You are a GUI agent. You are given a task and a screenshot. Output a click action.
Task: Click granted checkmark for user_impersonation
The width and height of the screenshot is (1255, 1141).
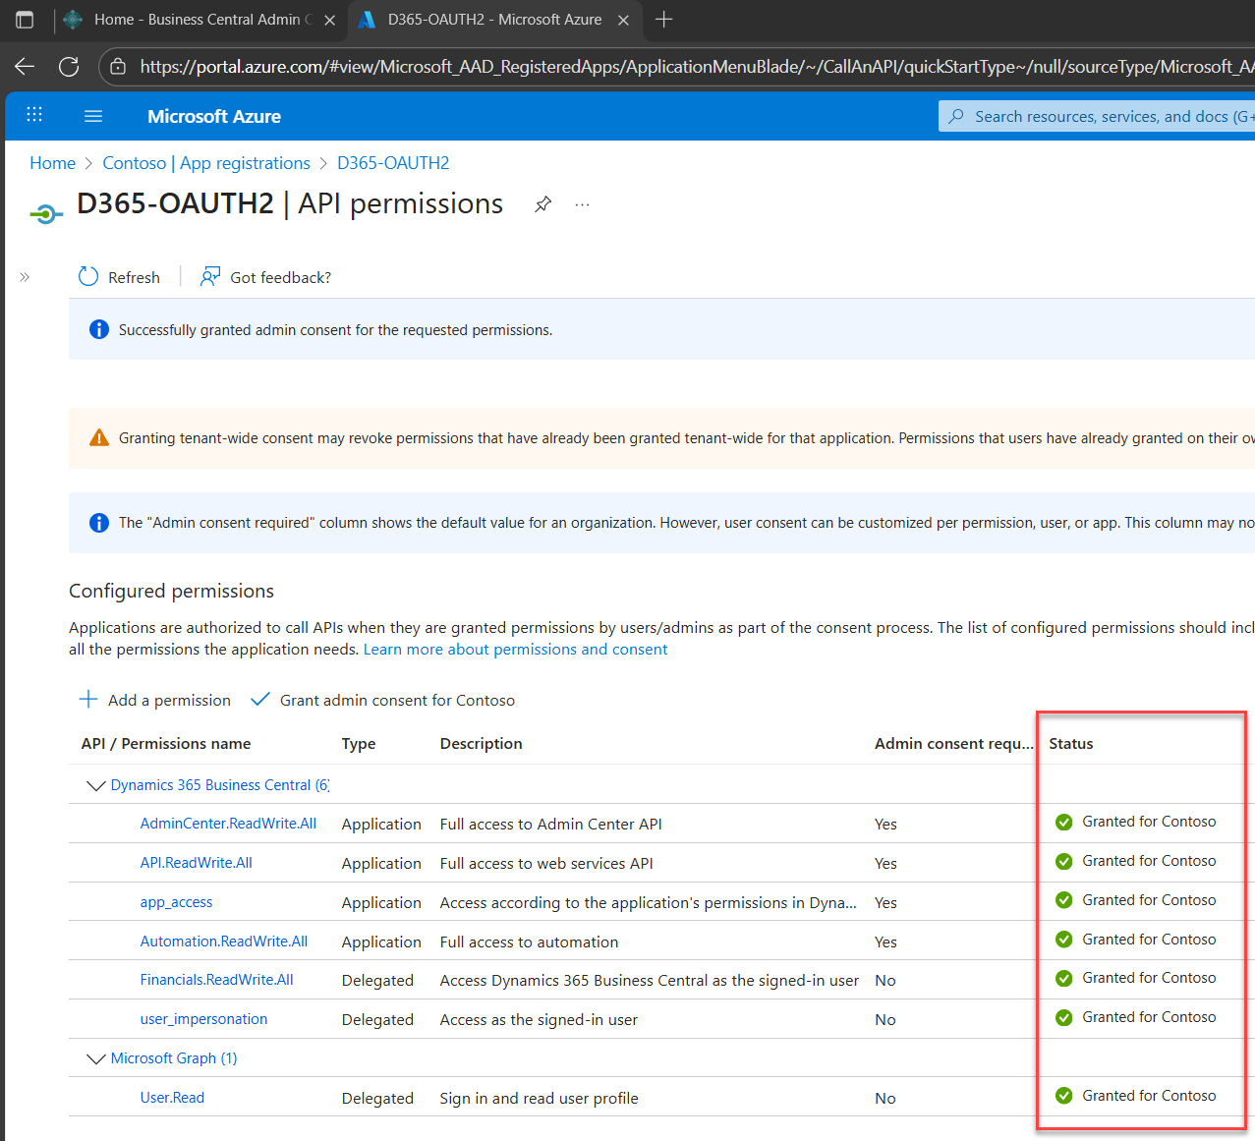click(x=1063, y=1017)
